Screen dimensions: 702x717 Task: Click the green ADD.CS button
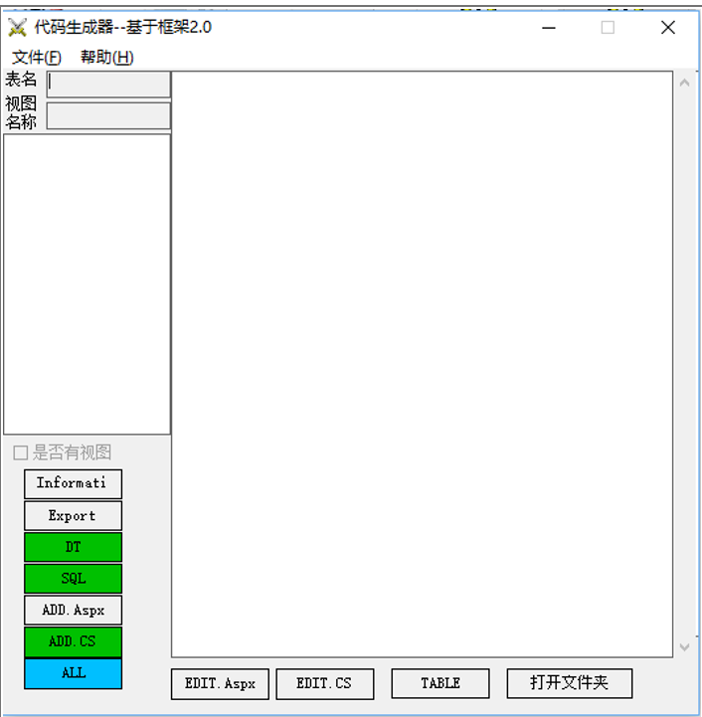click(x=74, y=641)
